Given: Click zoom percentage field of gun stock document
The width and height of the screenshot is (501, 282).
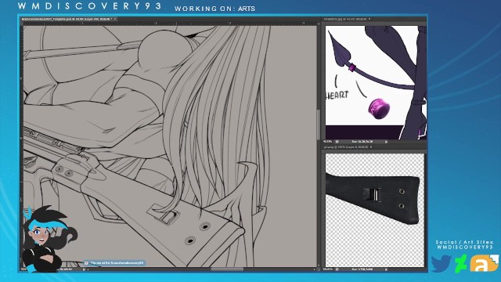Looking at the screenshot, I should tap(328, 269).
